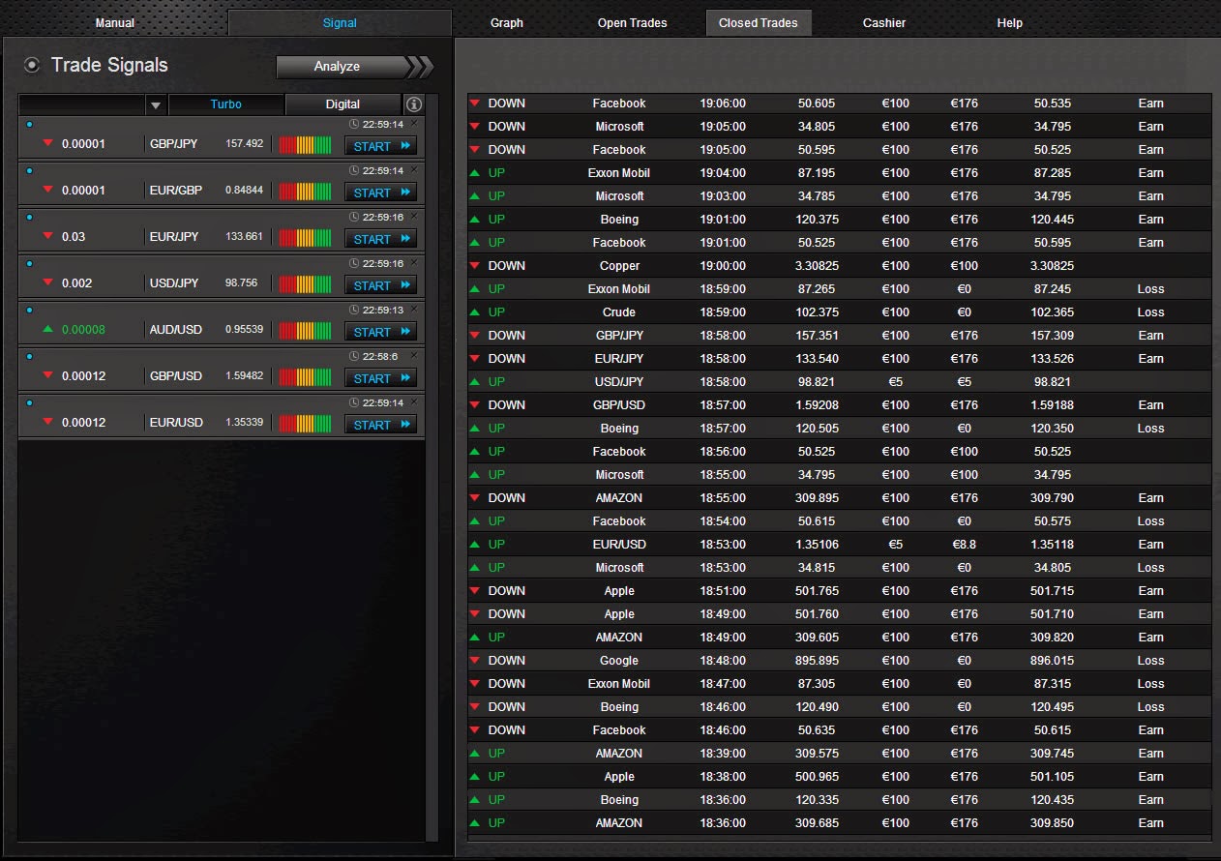
Task: Click the green up arrow on AUD/USD signal
Action: [x=47, y=329]
